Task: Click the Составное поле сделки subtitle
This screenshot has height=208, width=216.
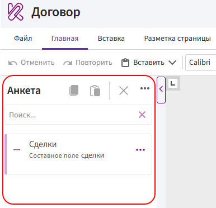Action: point(67,155)
